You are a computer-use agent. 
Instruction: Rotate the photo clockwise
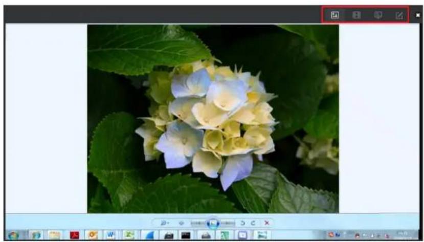[253, 223]
